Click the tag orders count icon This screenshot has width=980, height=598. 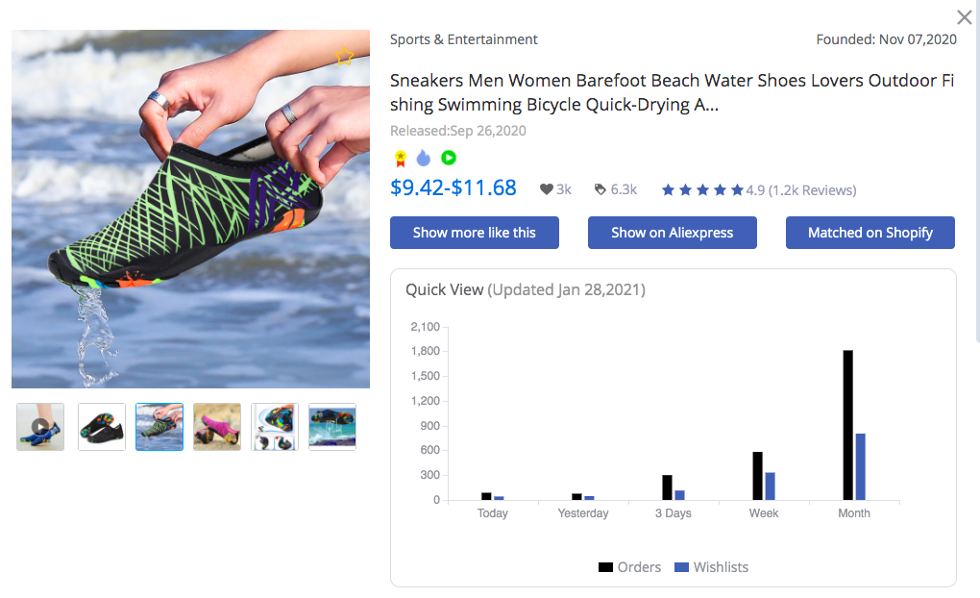pyautogui.click(x=600, y=189)
